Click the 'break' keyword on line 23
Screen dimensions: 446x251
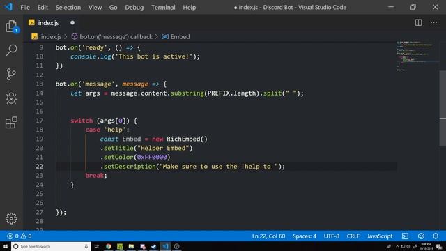pyautogui.click(x=95, y=176)
